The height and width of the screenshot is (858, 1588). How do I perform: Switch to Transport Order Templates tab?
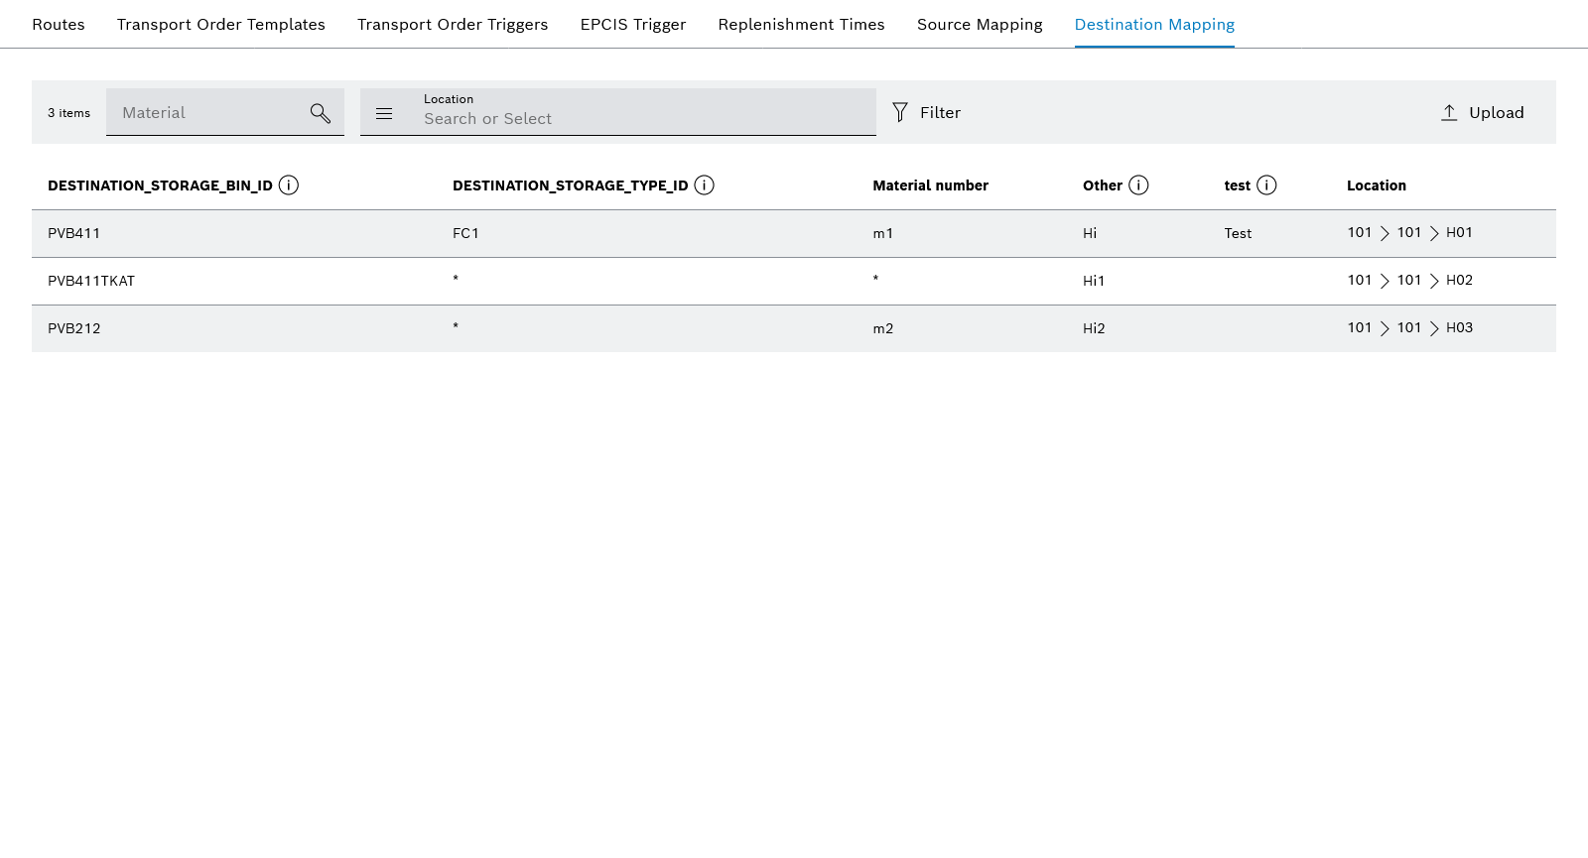coord(221,24)
